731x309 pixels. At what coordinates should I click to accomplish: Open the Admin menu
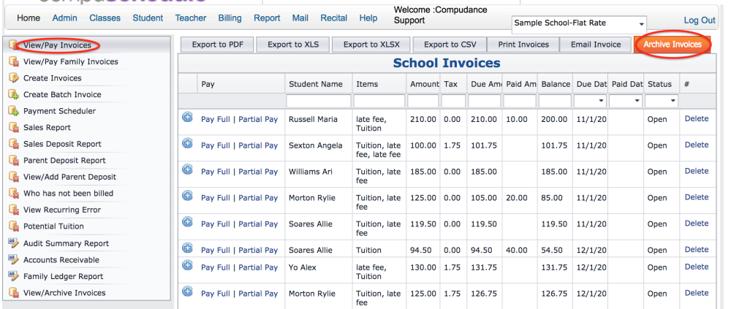pyautogui.click(x=65, y=18)
